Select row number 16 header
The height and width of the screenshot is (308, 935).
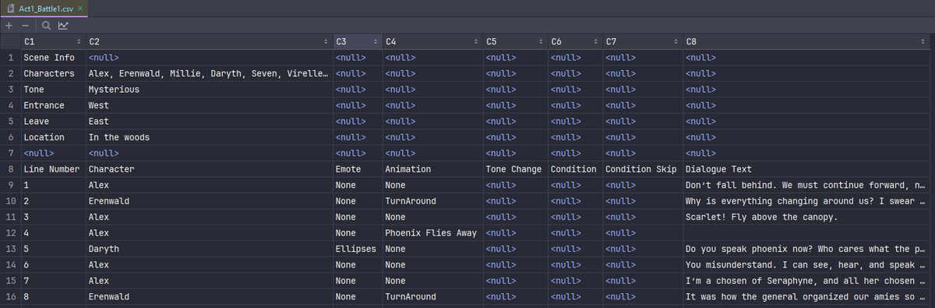click(x=10, y=296)
